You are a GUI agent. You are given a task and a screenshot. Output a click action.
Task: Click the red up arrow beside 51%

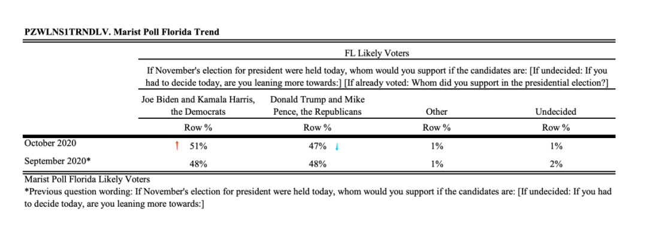(x=177, y=146)
